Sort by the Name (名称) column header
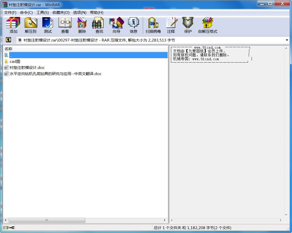The image size is (292, 233). coord(8,49)
